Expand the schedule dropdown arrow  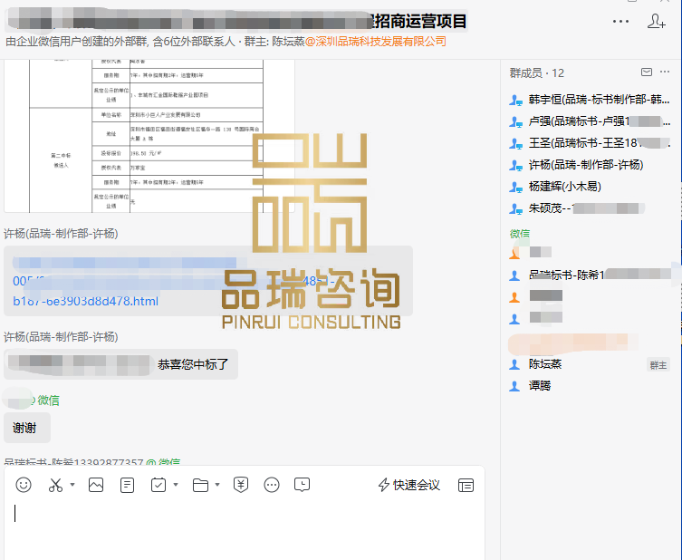coord(176,485)
